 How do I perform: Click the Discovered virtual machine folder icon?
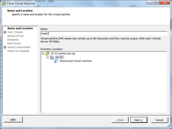pyautogui.click(x=56, y=61)
